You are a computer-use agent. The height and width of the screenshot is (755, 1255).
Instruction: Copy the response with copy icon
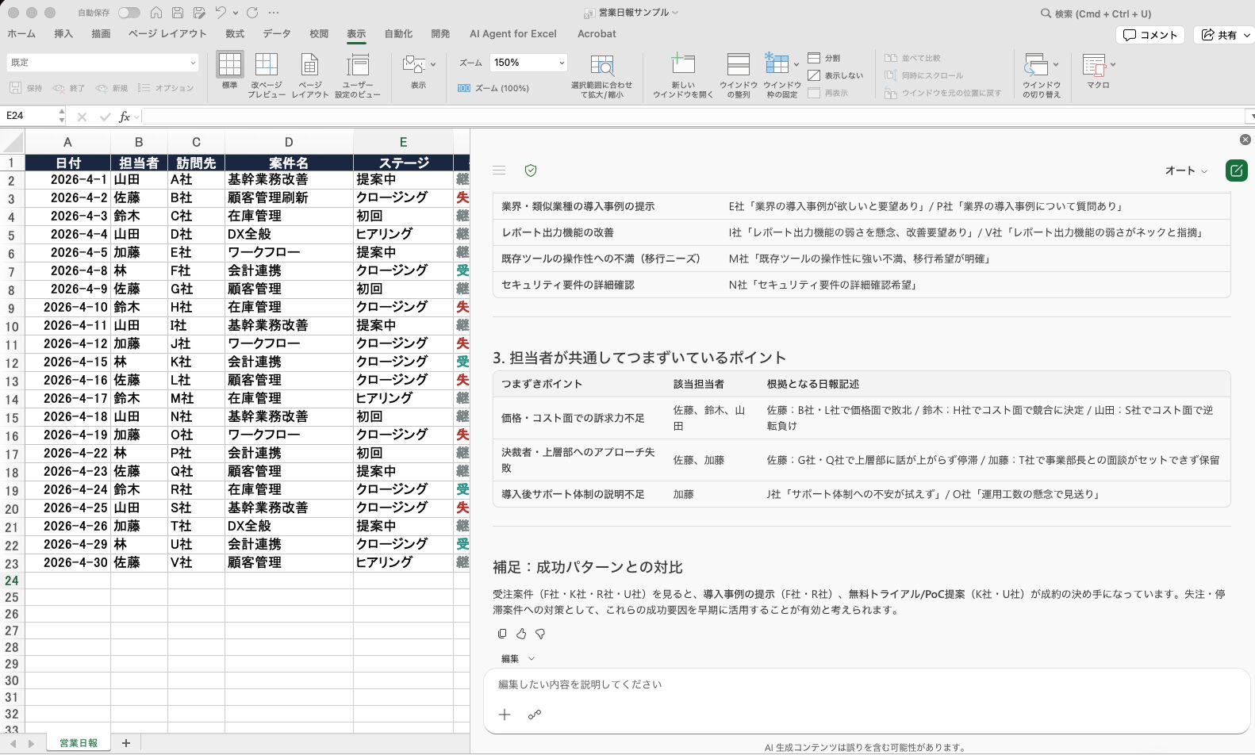coord(502,634)
